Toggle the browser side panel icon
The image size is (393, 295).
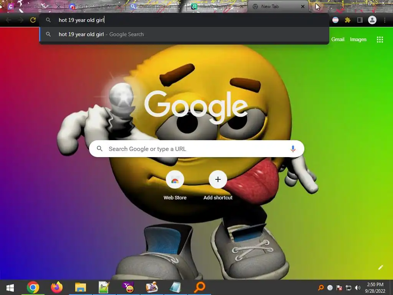(x=360, y=20)
